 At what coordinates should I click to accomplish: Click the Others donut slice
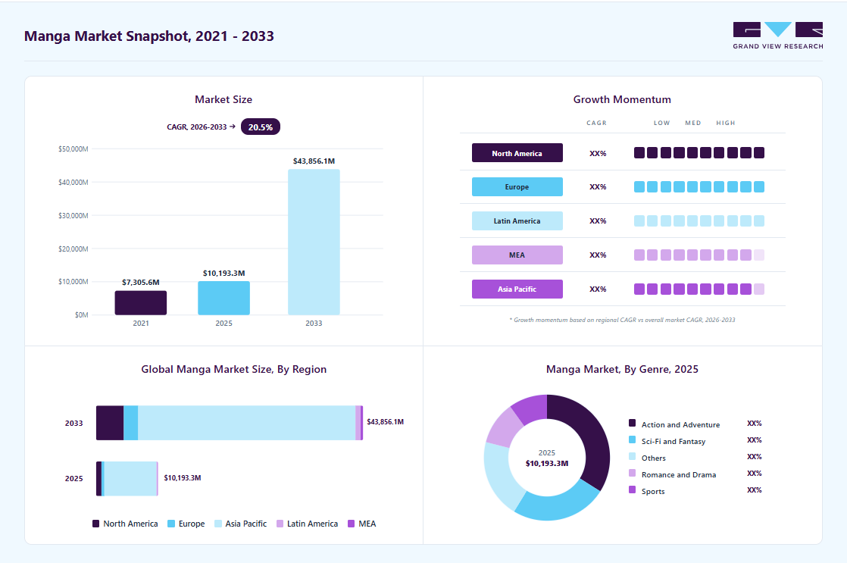(x=499, y=475)
